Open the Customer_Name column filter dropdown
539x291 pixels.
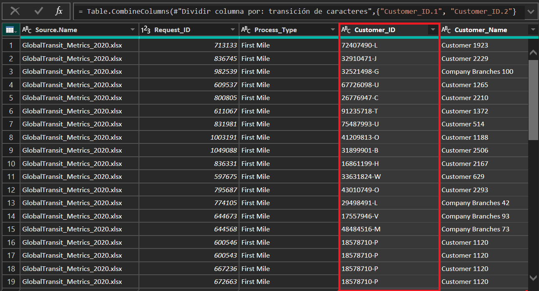[533, 30]
